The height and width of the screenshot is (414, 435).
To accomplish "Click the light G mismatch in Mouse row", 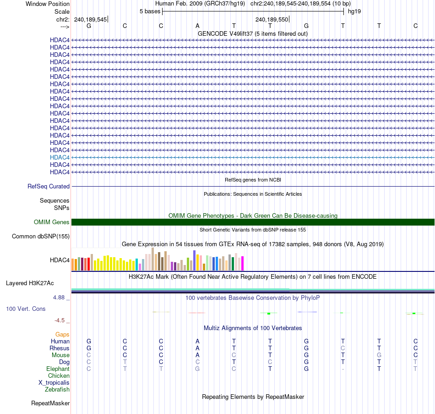I will [x=379, y=355].
